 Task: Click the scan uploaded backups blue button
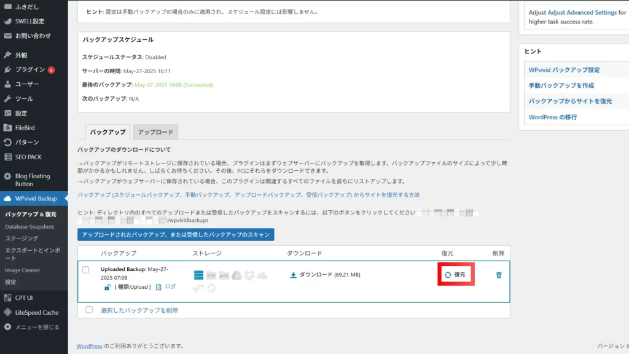(176, 235)
